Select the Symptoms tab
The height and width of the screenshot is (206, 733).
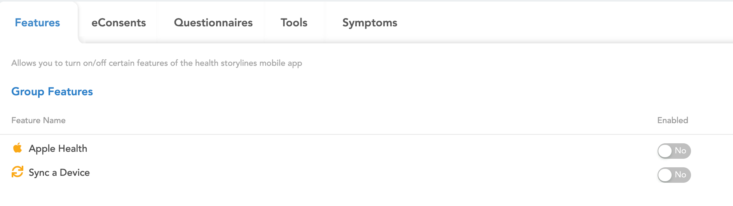click(370, 23)
